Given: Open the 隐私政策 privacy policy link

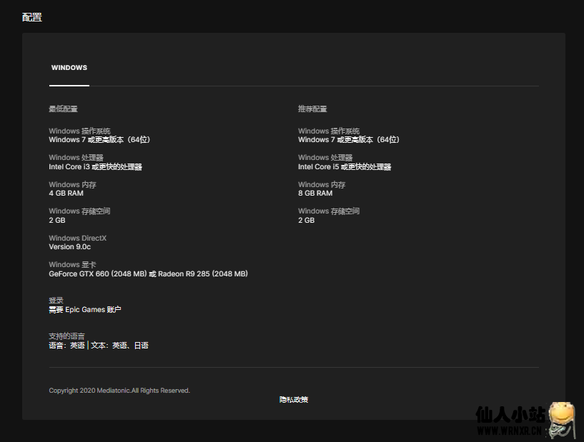Looking at the screenshot, I should [x=294, y=400].
